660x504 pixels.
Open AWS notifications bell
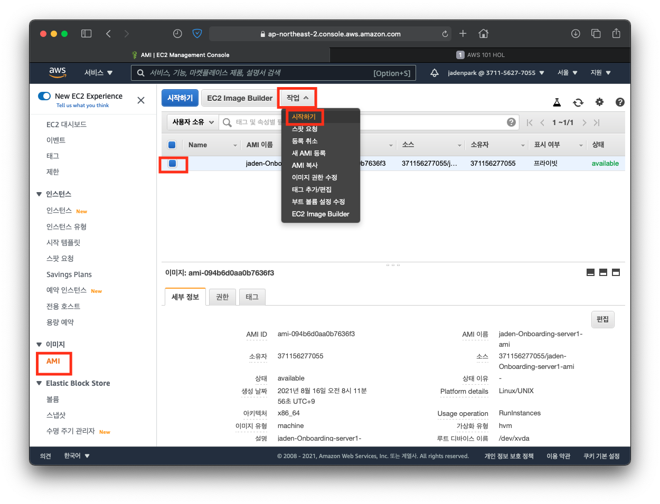pos(435,73)
